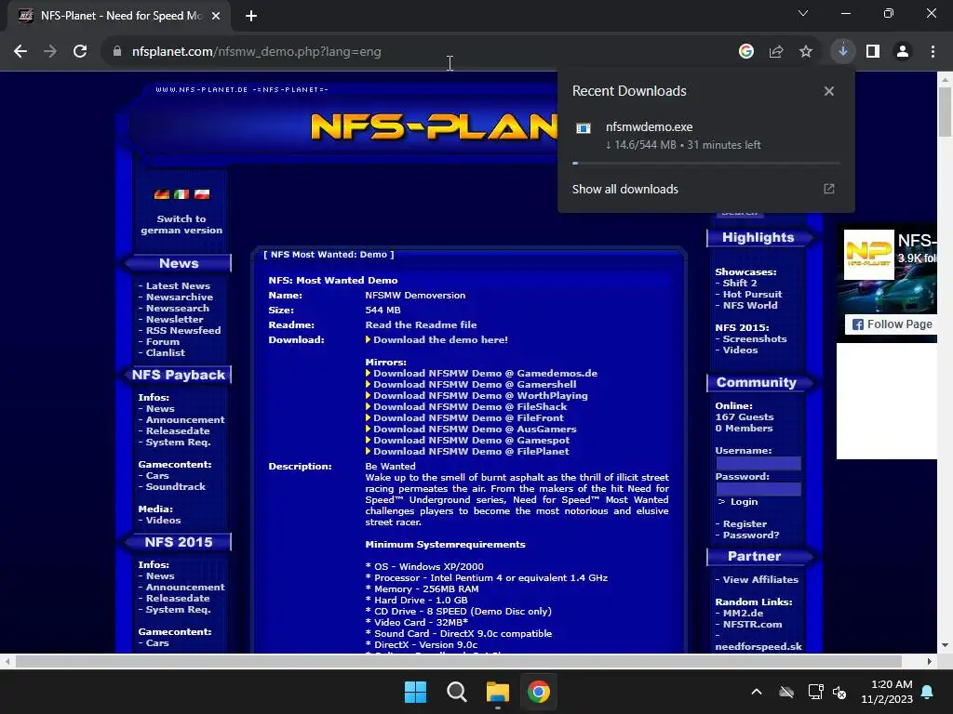Click the Highlights section header
Viewport: 953px width, 714px height.
coord(758,237)
